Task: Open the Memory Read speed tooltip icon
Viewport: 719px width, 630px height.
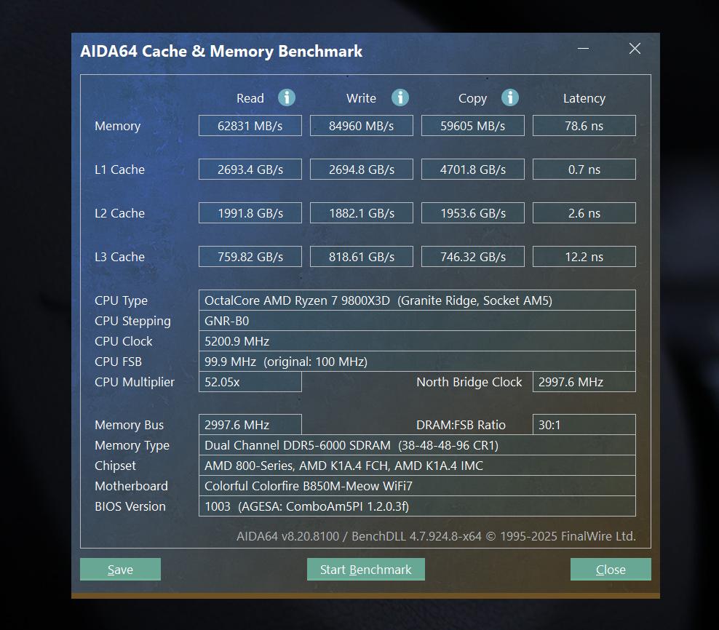Action: 287,97
